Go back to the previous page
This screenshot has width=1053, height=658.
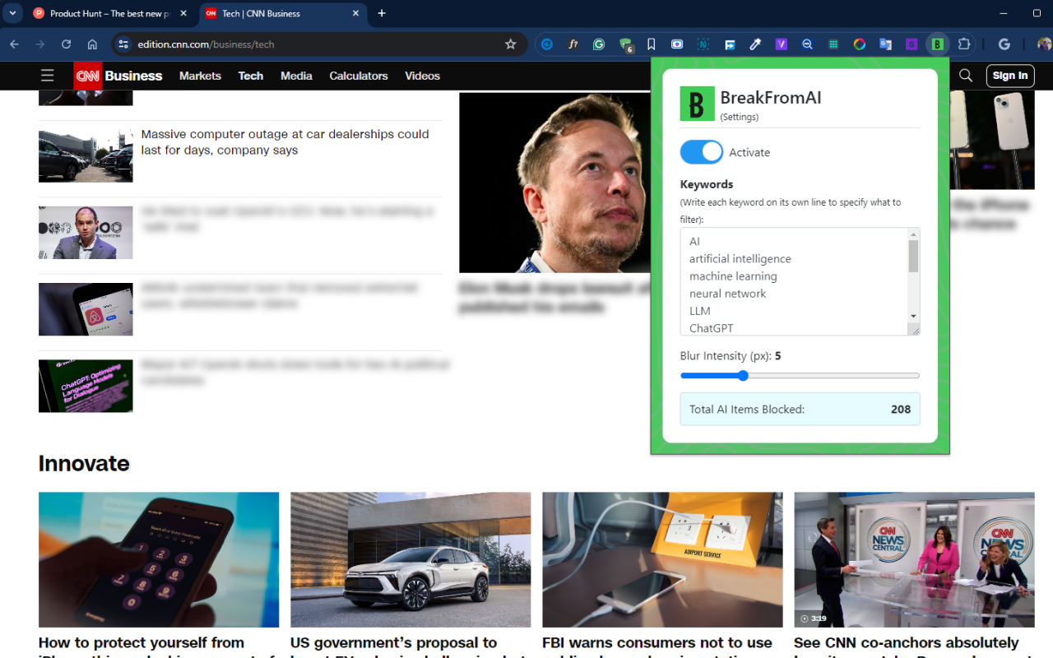tap(14, 44)
